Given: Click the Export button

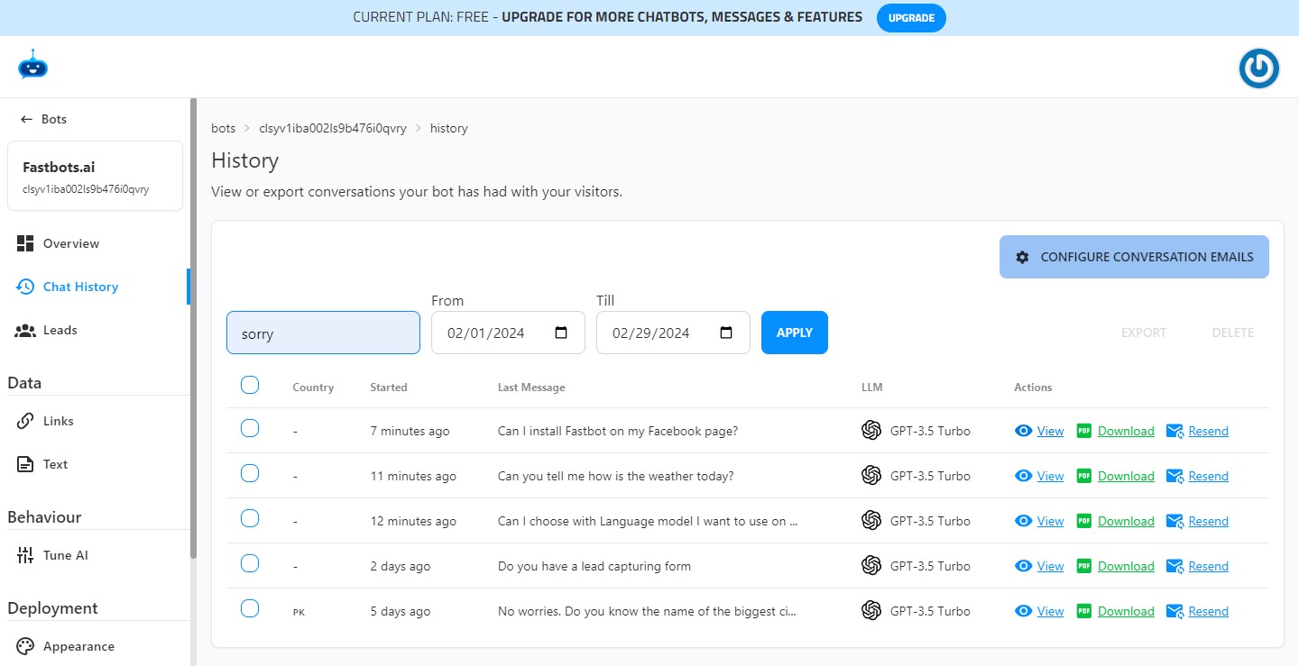Looking at the screenshot, I should point(1144,333).
